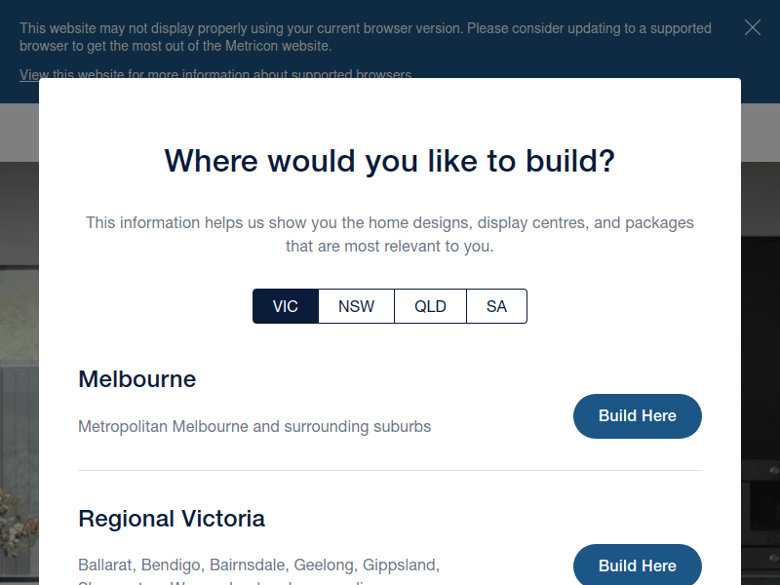
Task: Select the VIC state tab
Action: (x=285, y=305)
